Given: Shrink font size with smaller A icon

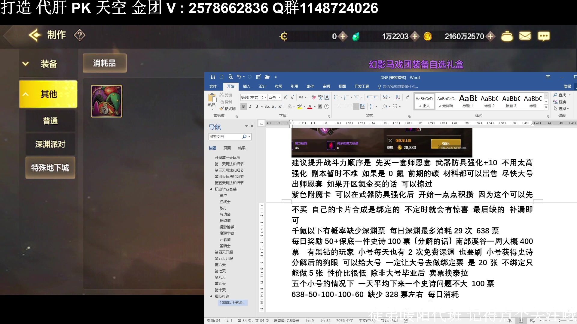Looking at the screenshot, I should [292, 97].
